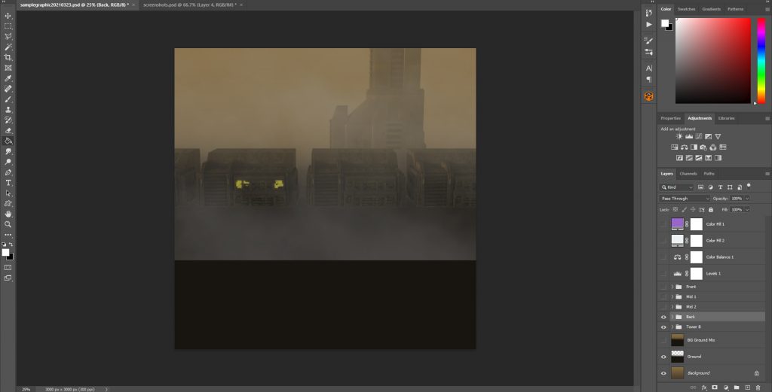772x392 pixels.
Task: Select the Frame tool
Action: 8,68
